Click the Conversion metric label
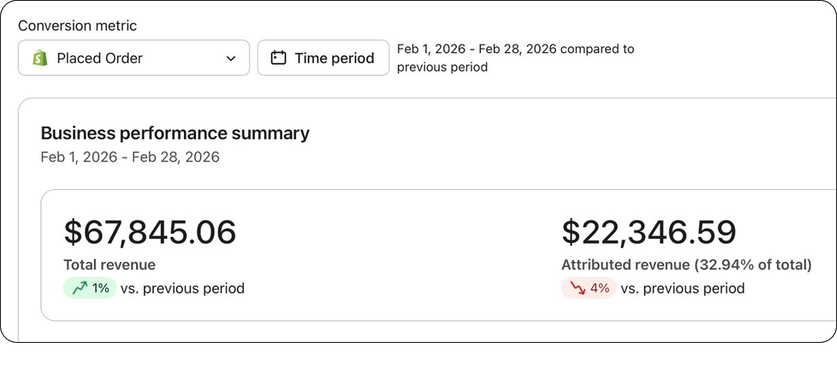The height and width of the screenshot is (372, 837). [x=78, y=25]
